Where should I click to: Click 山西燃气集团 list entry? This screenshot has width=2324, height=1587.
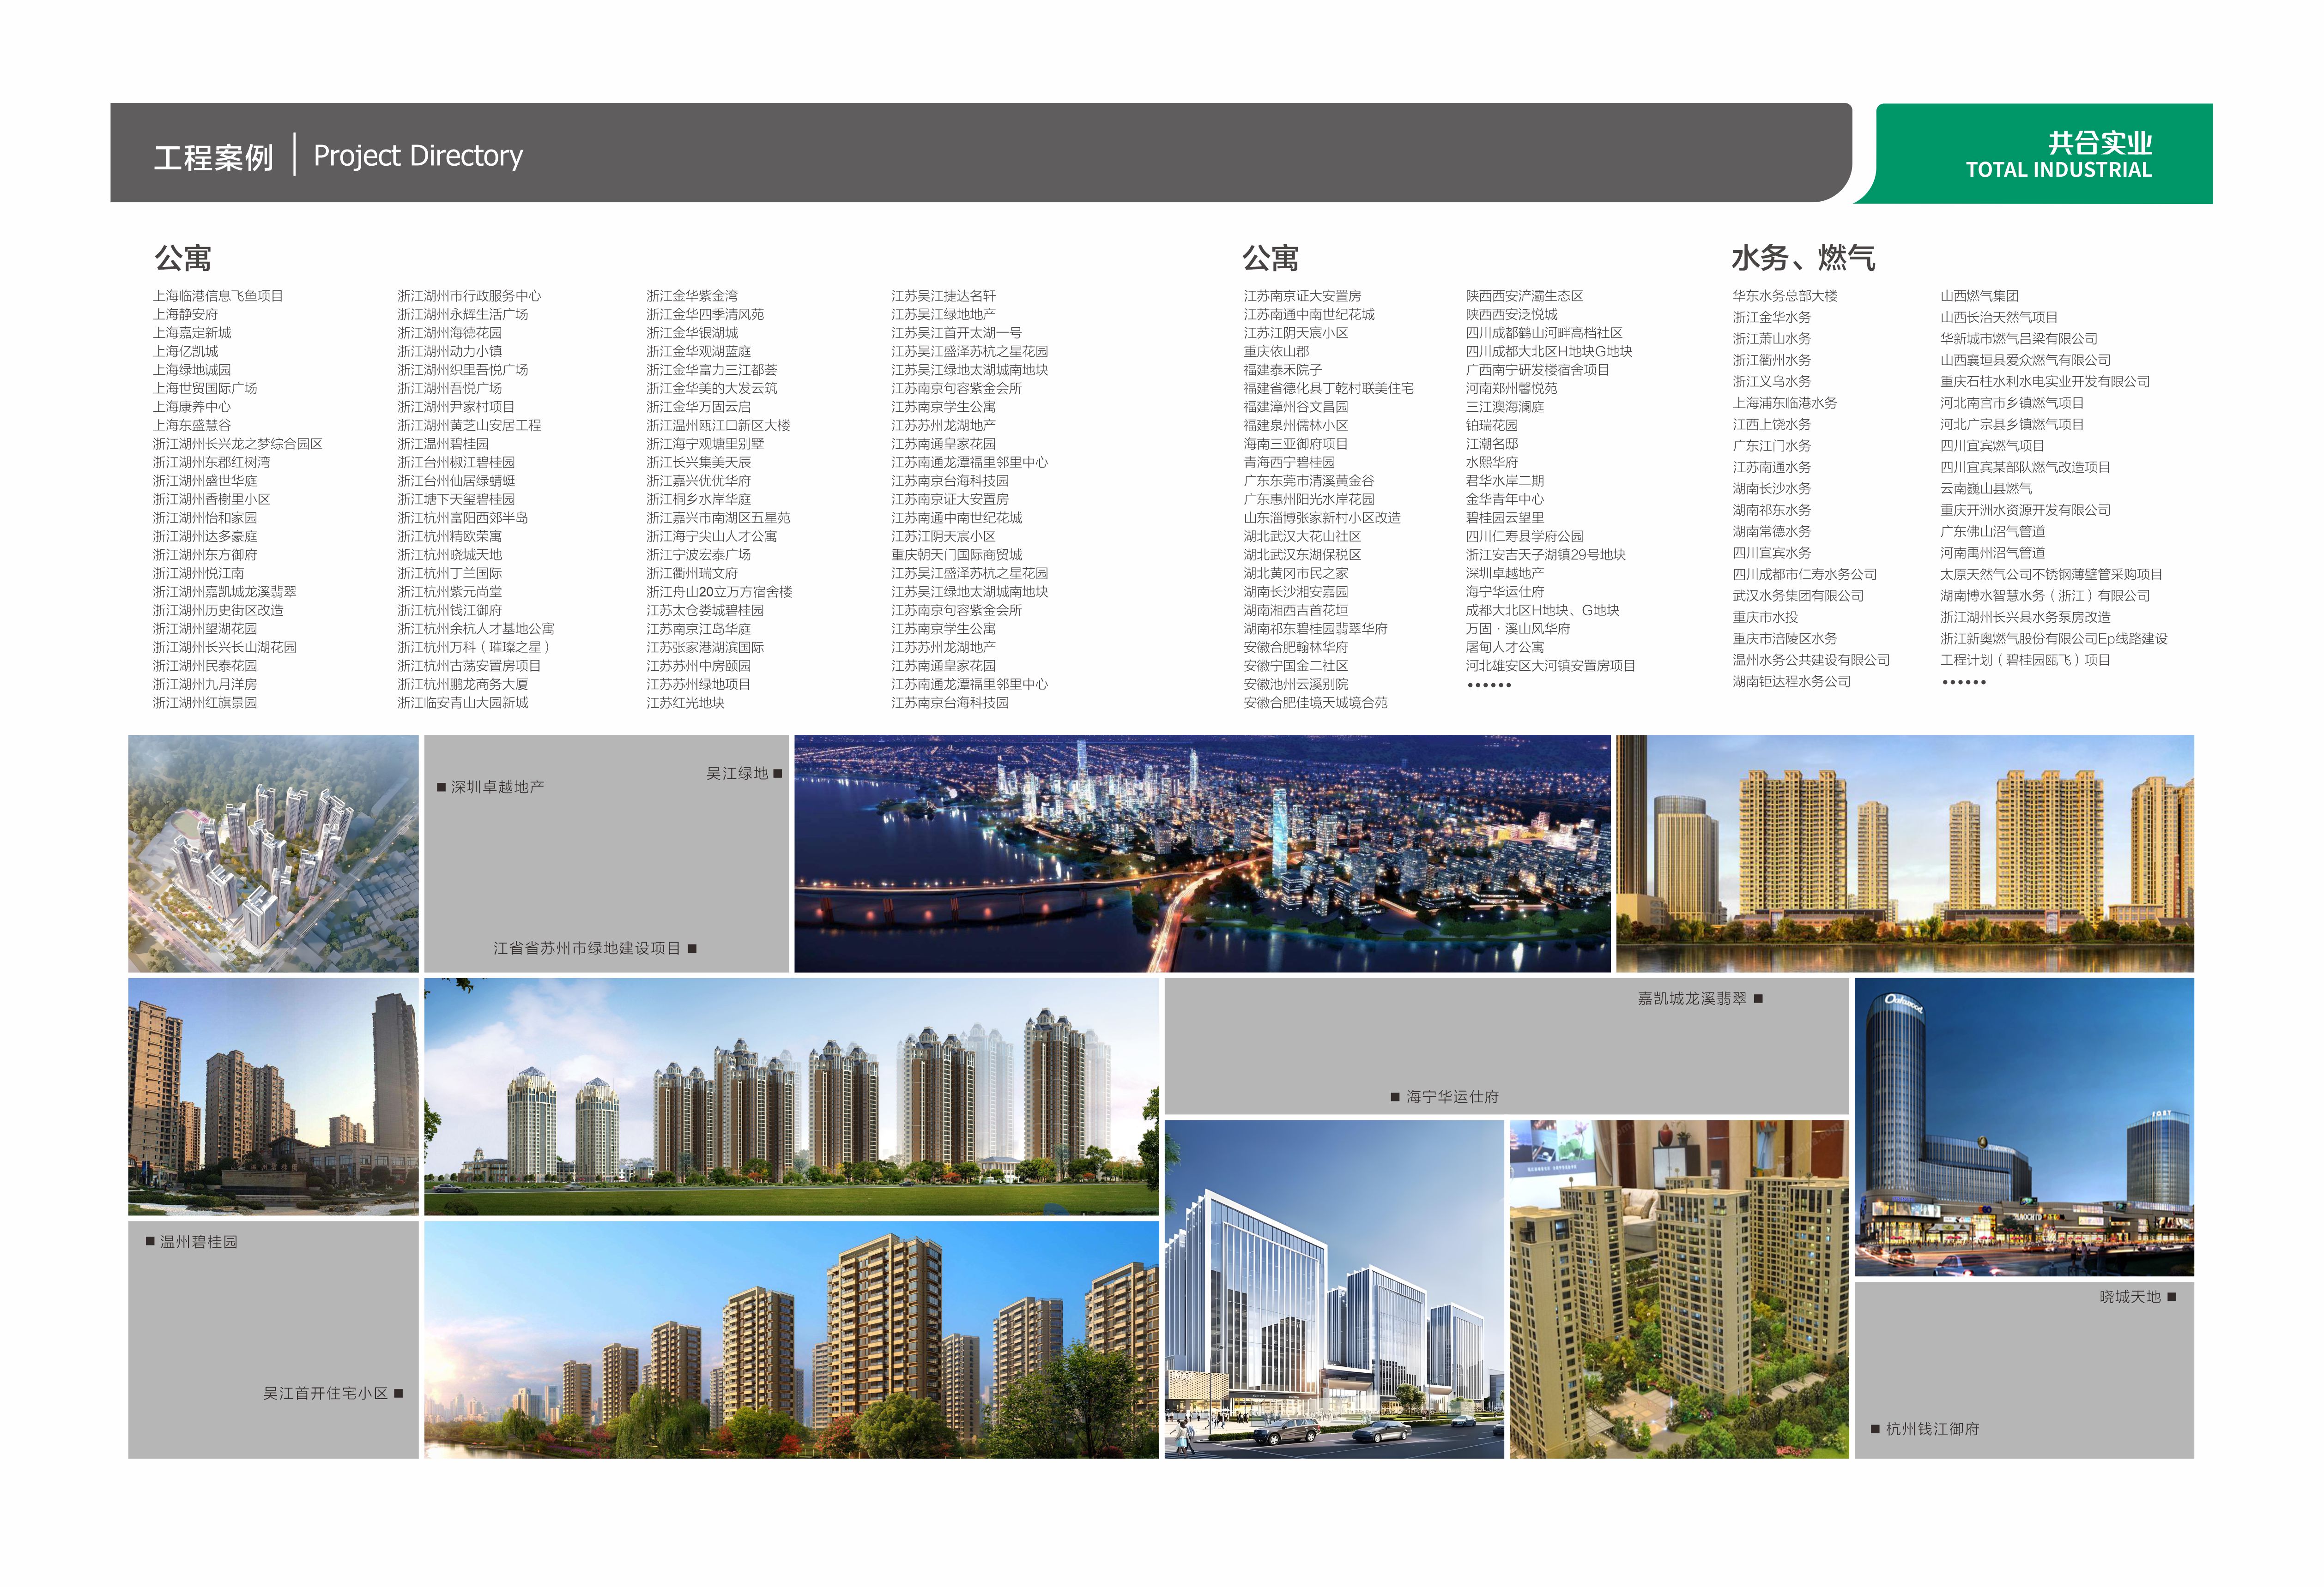point(1979,296)
